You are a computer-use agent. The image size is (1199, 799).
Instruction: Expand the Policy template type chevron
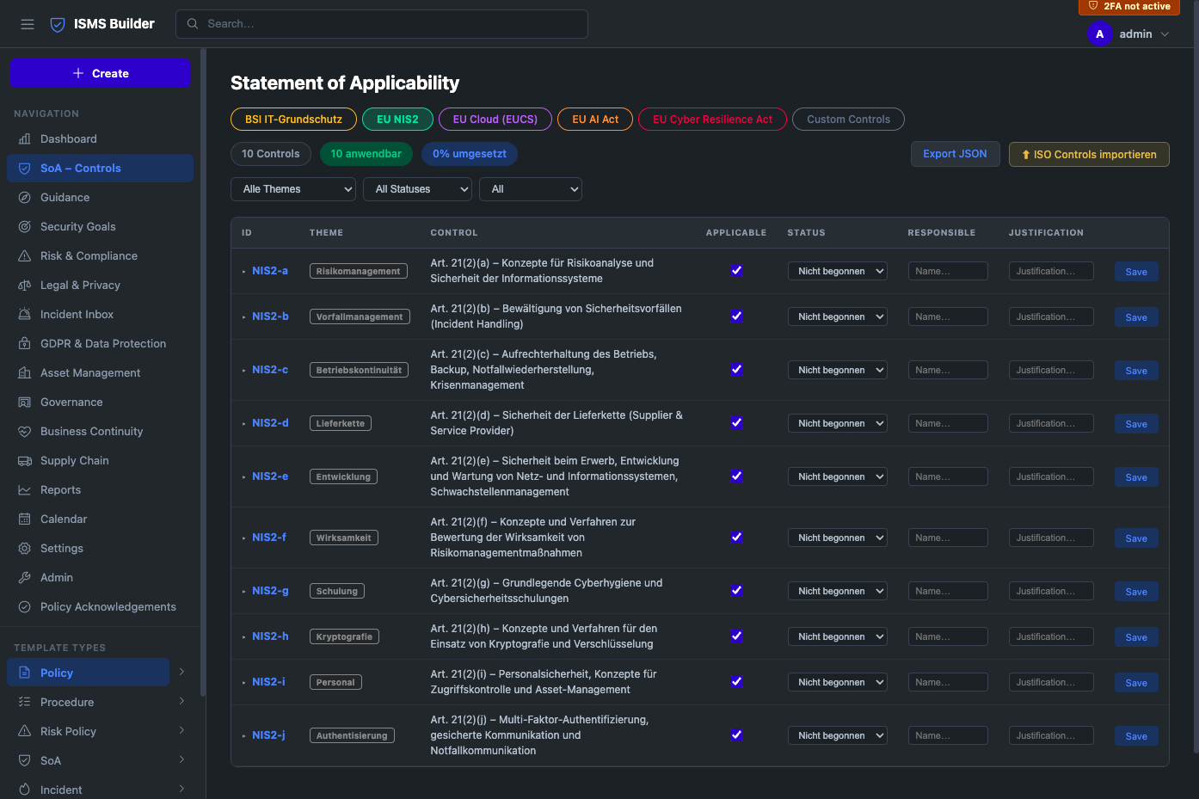coord(181,673)
